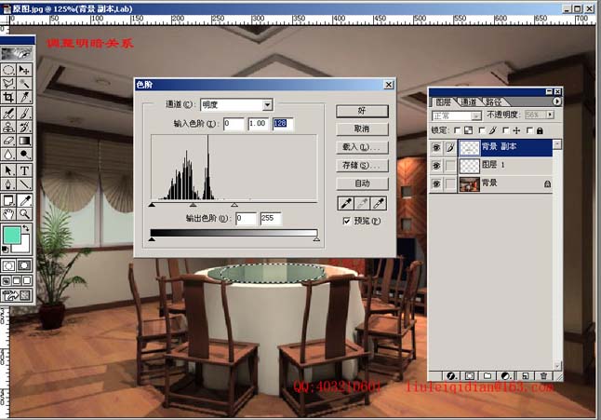Toggle lock transparent pixels checkbox
The image size is (601, 420).
point(457,130)
